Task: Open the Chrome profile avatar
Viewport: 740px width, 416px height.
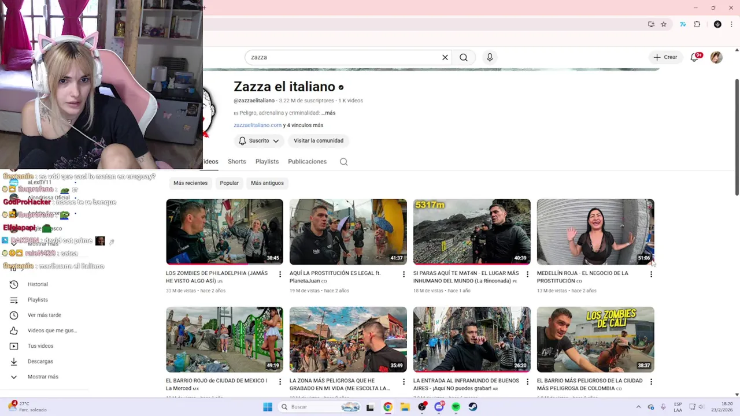Action: pyautogui.click(x=717, y=24)
